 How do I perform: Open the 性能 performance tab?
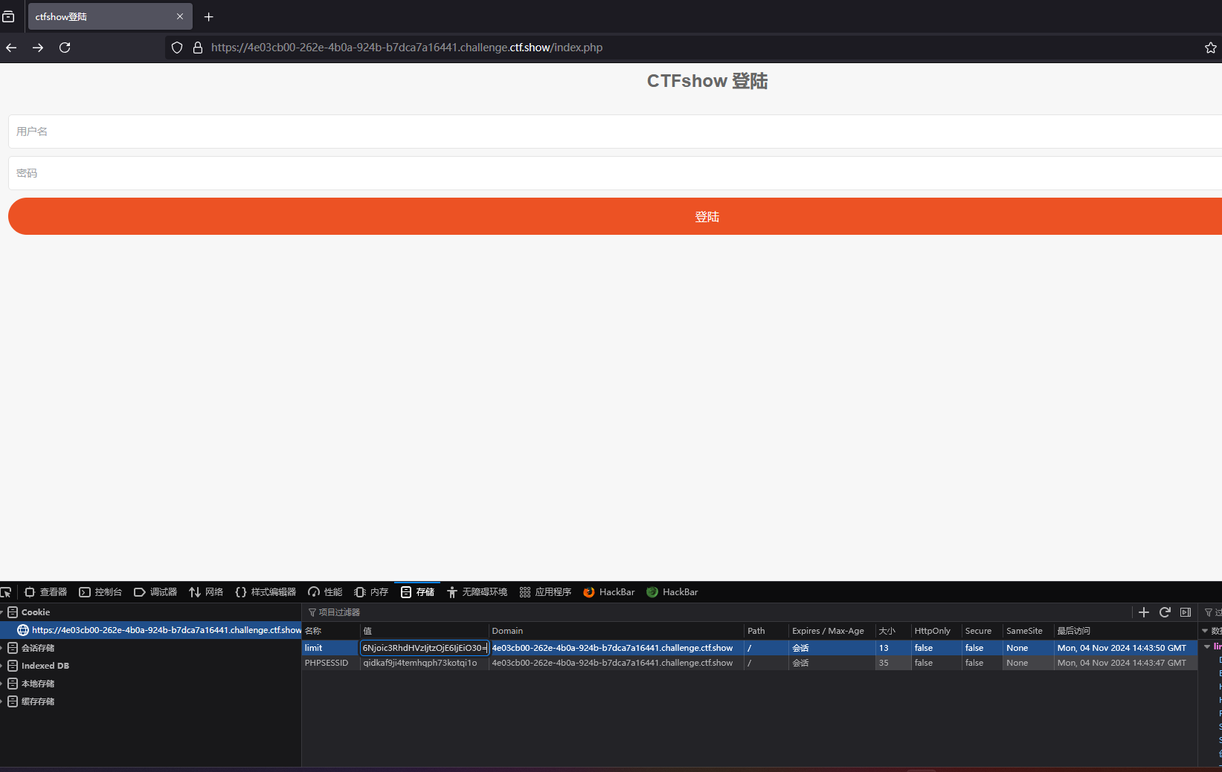coord(325,592)
